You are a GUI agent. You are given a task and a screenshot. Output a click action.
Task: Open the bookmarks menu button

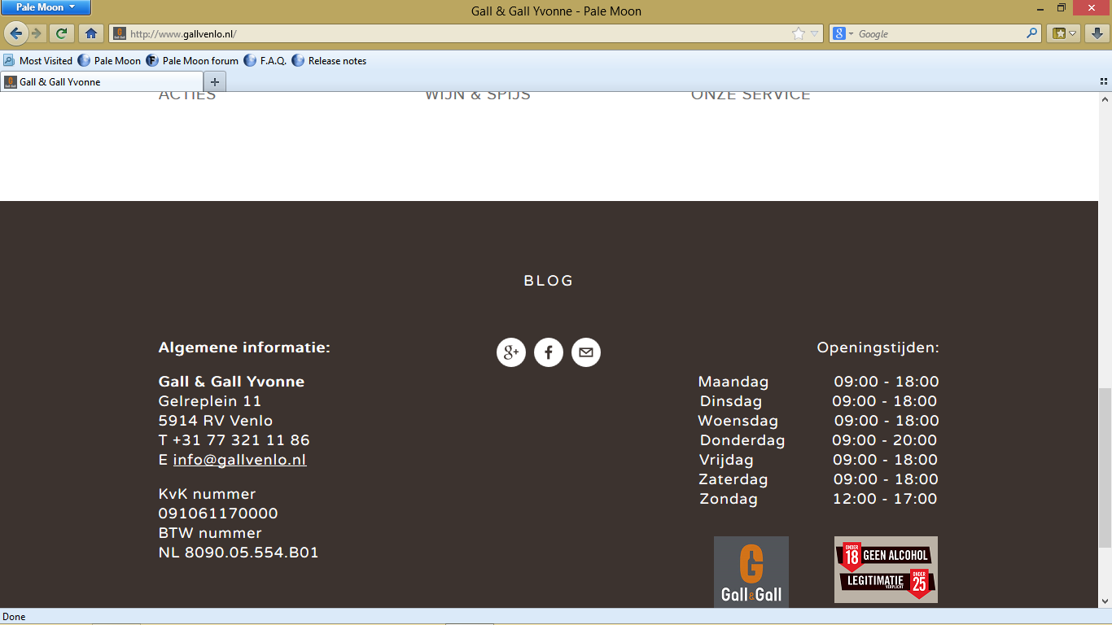[x=1065, y=33]
